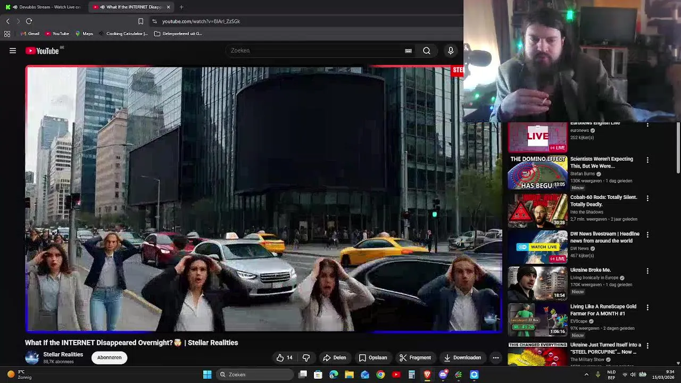Open the YouTube hamburger guide menu
The width and height of the screenshot is (681, 383).
pyautogui.click(x=13, y=51)
